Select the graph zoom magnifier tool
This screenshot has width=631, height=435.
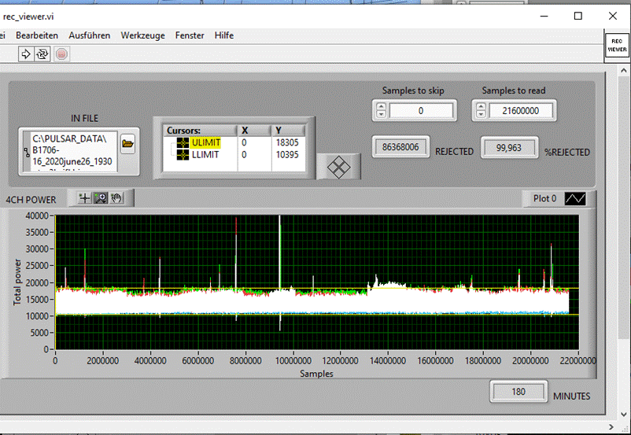[101, 198]
